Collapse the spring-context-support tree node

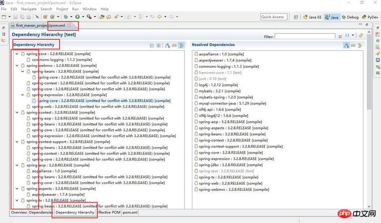17,141
